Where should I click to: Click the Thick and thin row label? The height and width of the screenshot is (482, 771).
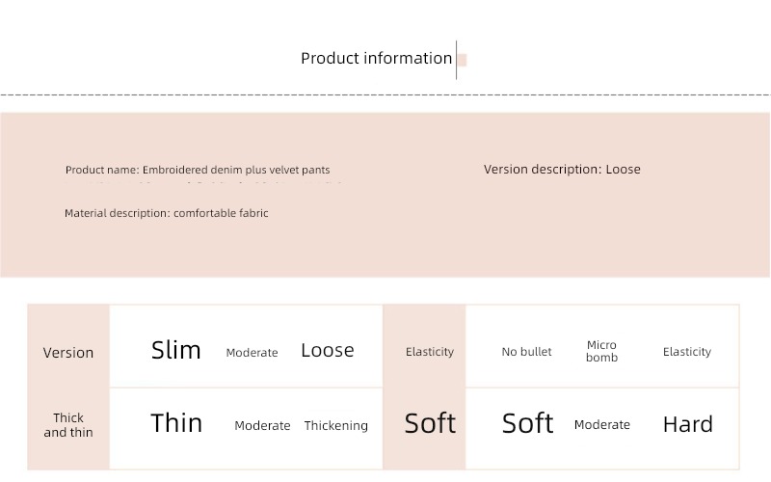coord(68,425)
